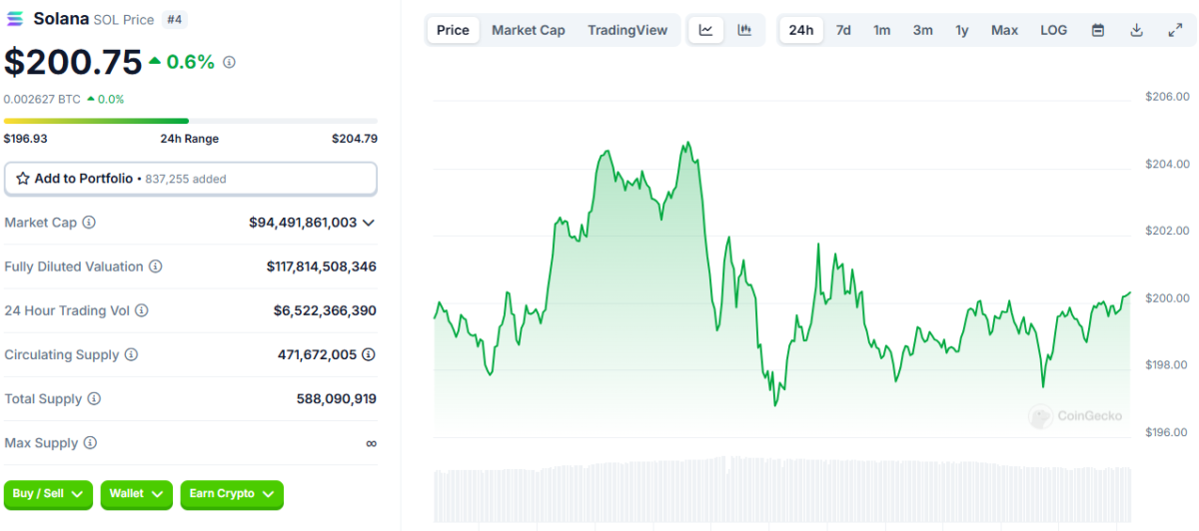Toggle LOG scale on chart
This screenshot has height=531, width=1199.
(x=1053, y=30)
